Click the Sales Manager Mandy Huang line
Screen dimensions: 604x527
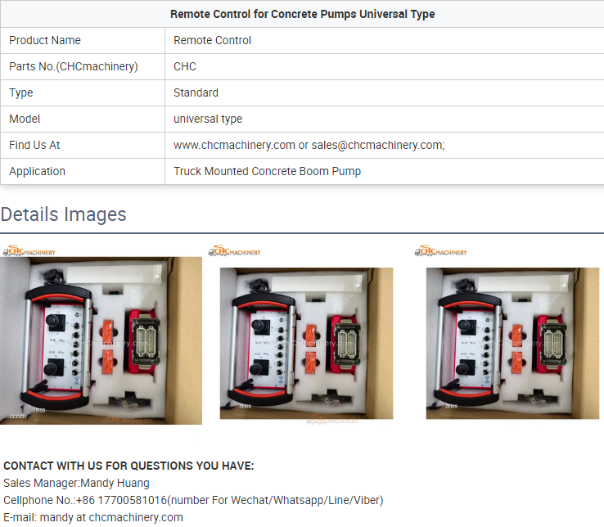pos(76,483)
